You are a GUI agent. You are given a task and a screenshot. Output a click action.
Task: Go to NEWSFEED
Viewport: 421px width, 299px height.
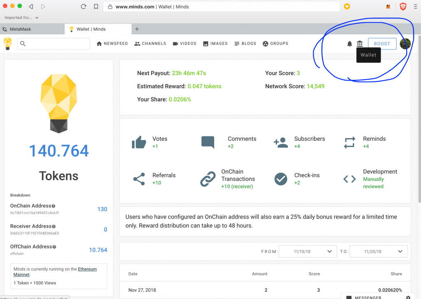tap(112, 44)
